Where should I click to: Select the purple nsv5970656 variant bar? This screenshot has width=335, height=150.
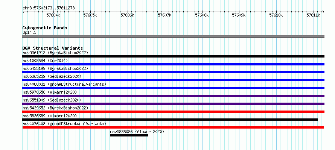[x=173, y=96]
